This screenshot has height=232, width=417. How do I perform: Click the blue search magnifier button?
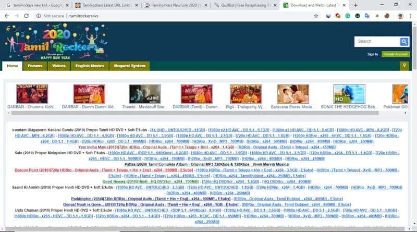404,42
